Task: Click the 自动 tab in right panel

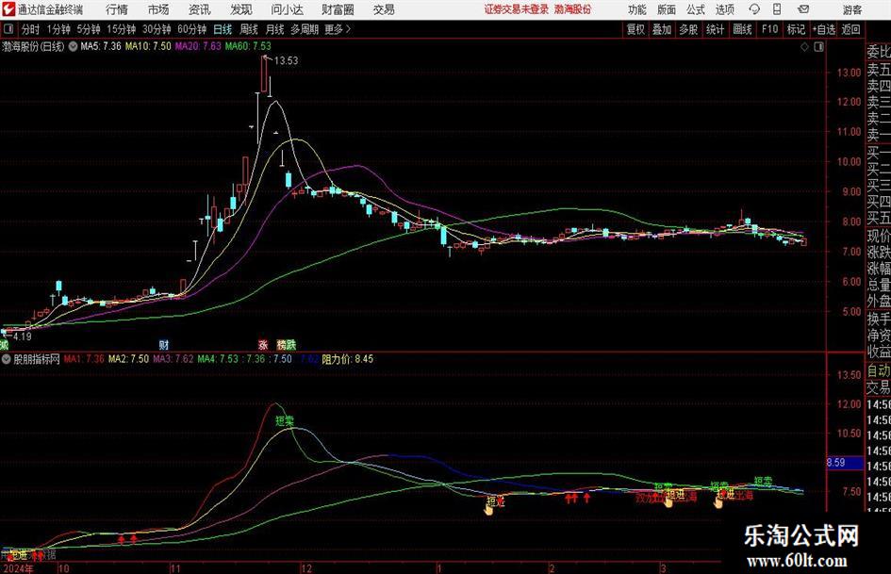Action: tap(879, 371)
